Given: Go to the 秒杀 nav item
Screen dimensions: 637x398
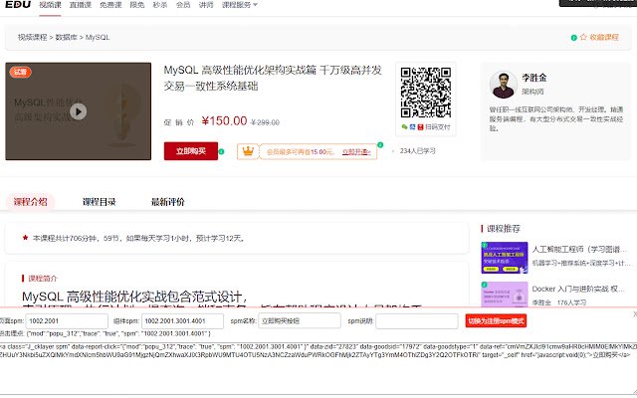Looking at the screenshot, I should 160,5.
